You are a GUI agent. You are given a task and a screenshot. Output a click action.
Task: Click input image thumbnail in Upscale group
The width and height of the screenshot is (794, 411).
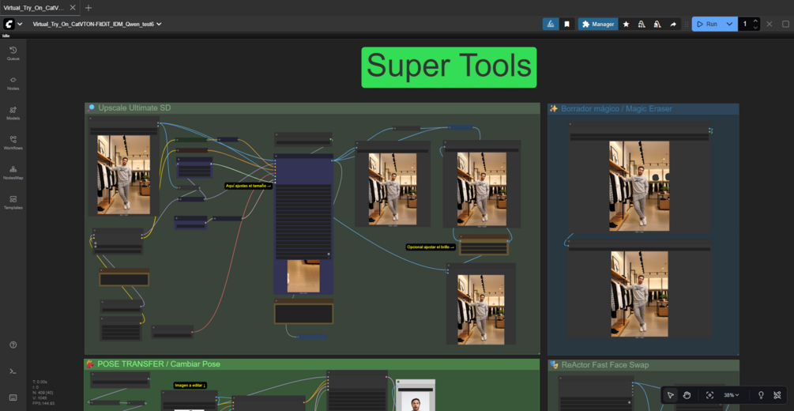point(123,175)
